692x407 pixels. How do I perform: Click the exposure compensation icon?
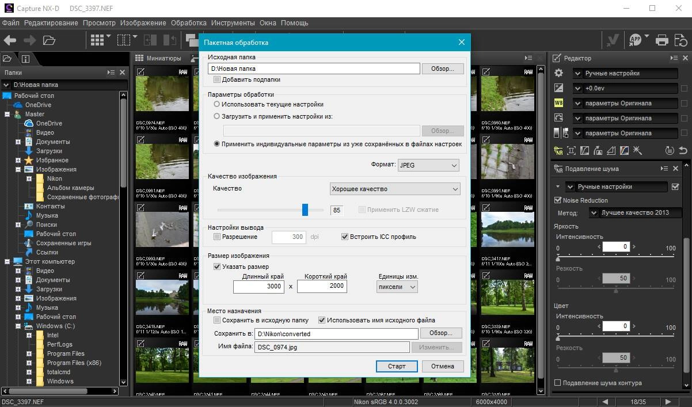(558, 88)
